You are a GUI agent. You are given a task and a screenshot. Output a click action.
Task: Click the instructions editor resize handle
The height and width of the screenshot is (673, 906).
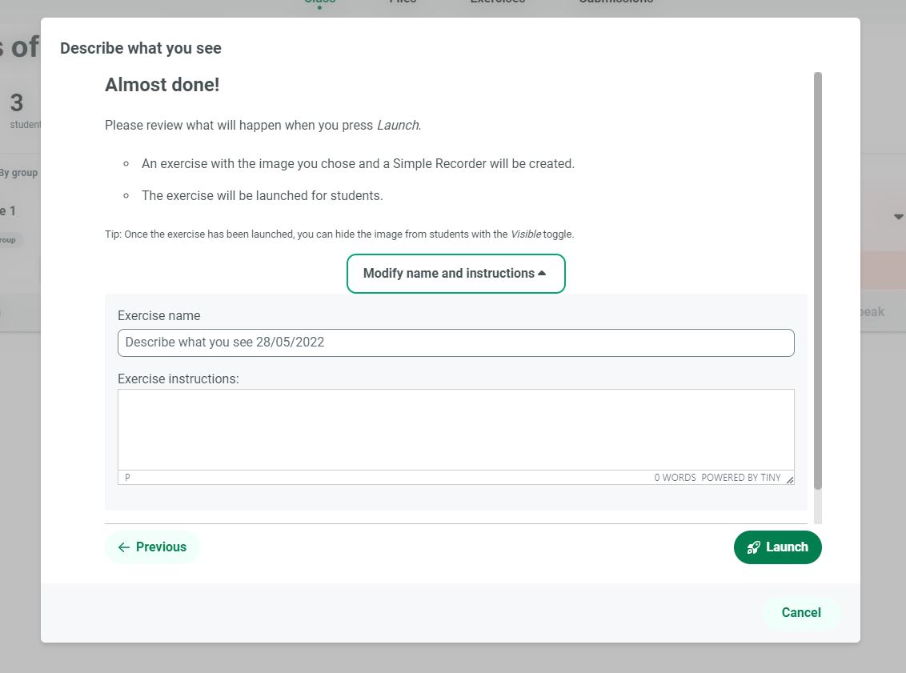point(790,479)
